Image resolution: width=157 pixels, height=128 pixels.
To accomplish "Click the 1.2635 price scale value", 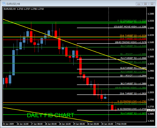I will click(x=151, y=121).
